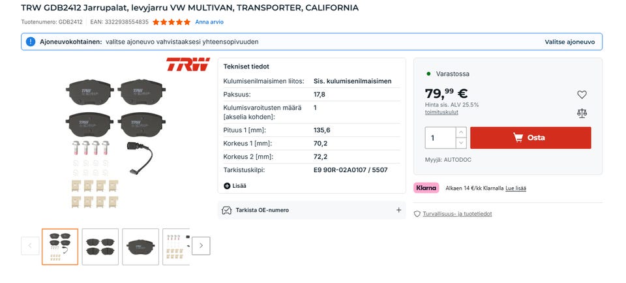Image resolution: width=626 pixels, height=283 pixels.
Task: Open the toimituskulut shipping costs link
Action: click(x=441, y=112)
